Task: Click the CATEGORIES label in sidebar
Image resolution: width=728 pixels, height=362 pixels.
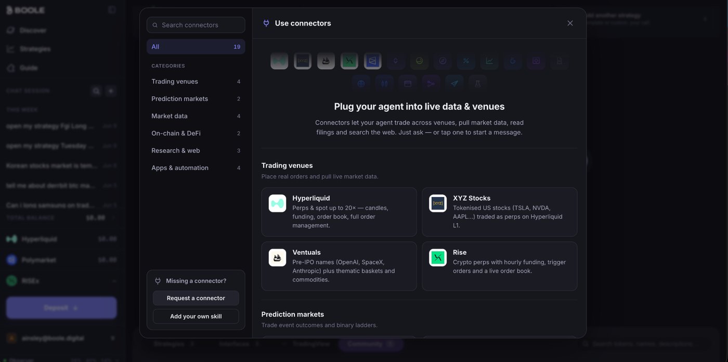Action: (168, 66)
